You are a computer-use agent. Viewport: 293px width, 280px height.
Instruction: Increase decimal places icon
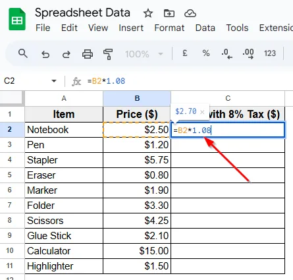click(x=248, y=54)
